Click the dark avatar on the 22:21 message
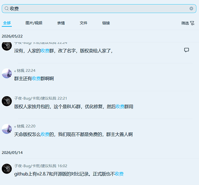Viewport: 199px width, 185px height. (7, 101)
